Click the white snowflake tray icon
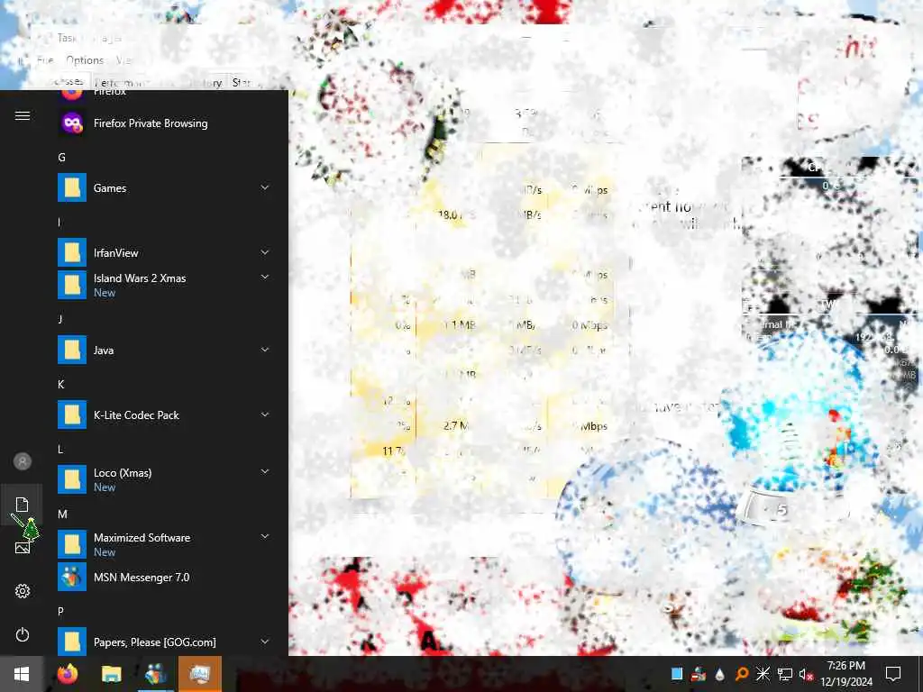923x692 pixels. [763, 674]
